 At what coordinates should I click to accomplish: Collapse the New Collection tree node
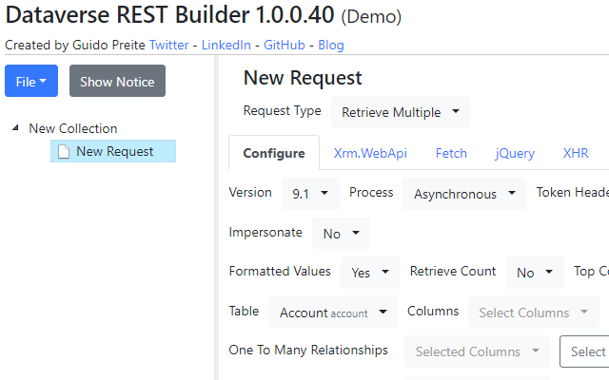coord(15,128)
